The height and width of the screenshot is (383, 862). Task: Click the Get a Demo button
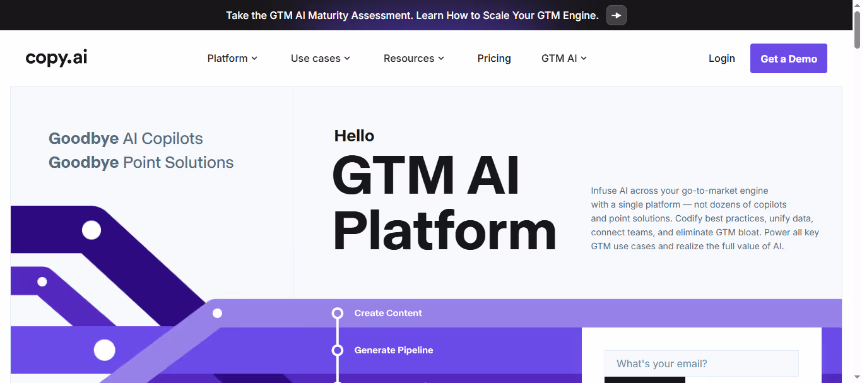click(x=789, y=59)
